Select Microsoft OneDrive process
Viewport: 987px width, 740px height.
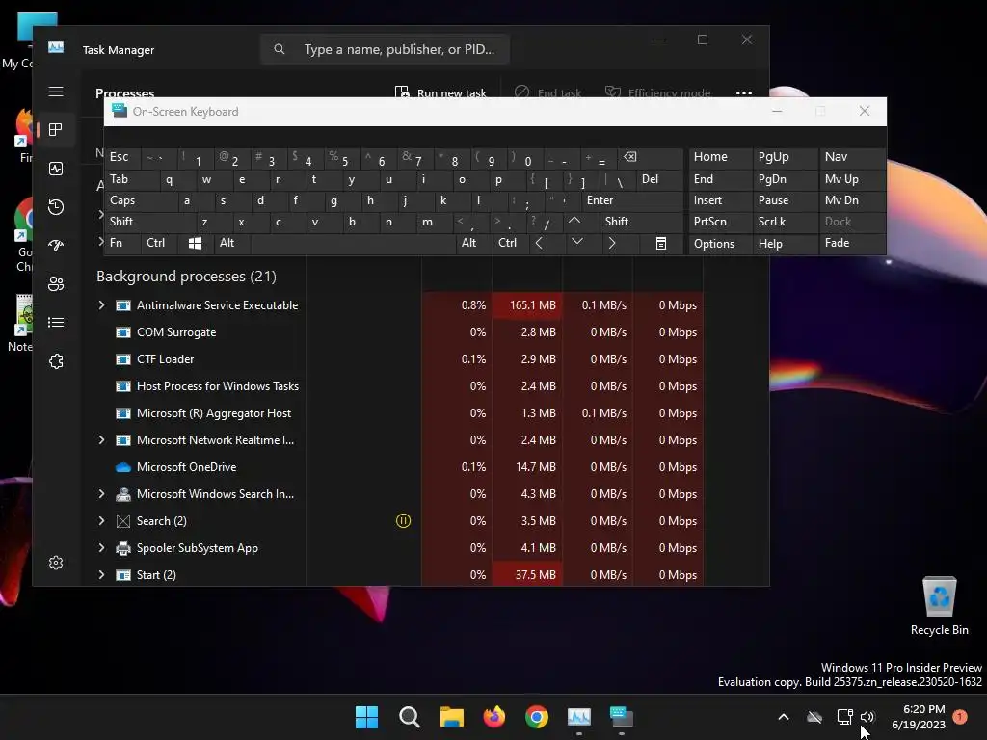pyautogui.click(x=400, y=467)
